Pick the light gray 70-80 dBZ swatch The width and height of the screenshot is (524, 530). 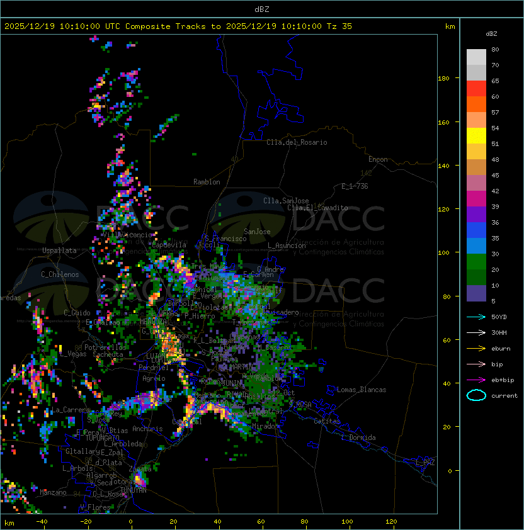coord(476,57)
